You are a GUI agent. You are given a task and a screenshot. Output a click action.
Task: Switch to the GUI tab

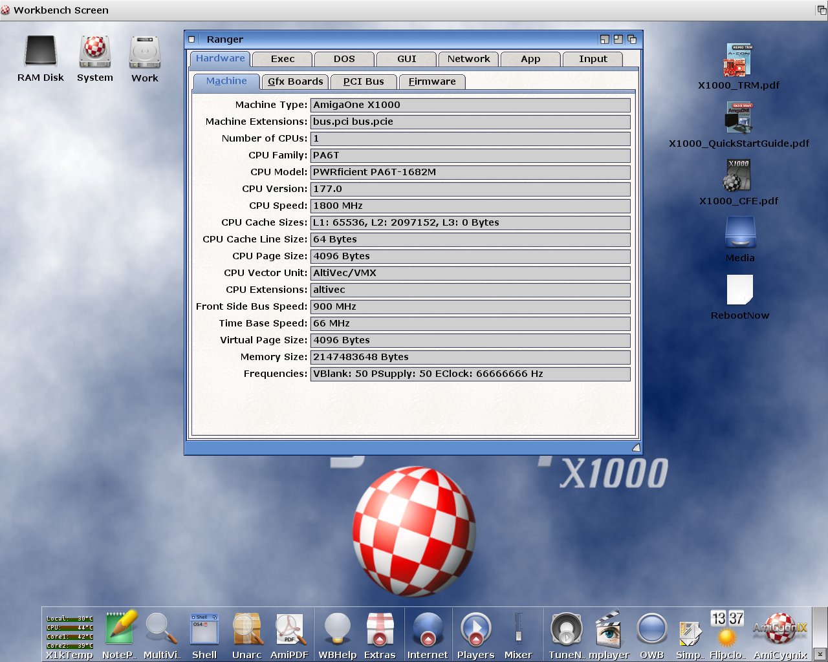406,59
